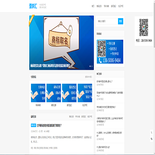Click the blue search button
This screenshot has width=155, height=155.
[x=121, y=21]
